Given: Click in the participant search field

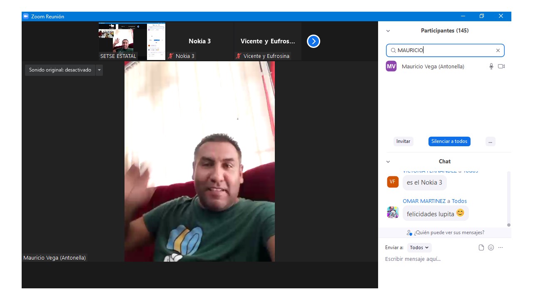Looking at the screenshot, I should click(445, 50).
